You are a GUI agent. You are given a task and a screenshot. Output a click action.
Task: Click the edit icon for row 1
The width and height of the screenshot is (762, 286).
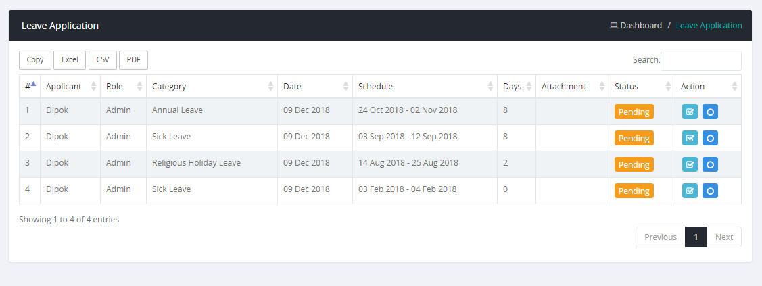690,112
